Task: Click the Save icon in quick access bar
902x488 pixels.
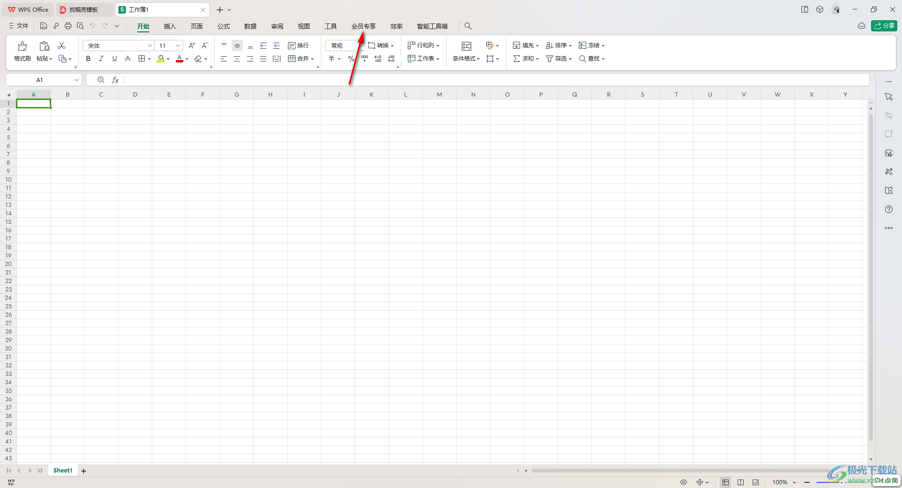Action: point(44,26)
